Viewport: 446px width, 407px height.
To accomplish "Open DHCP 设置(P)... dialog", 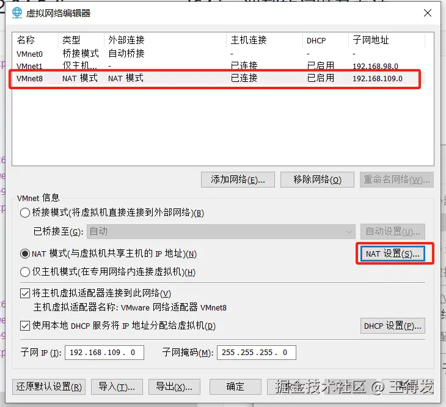I will [393, 326].
